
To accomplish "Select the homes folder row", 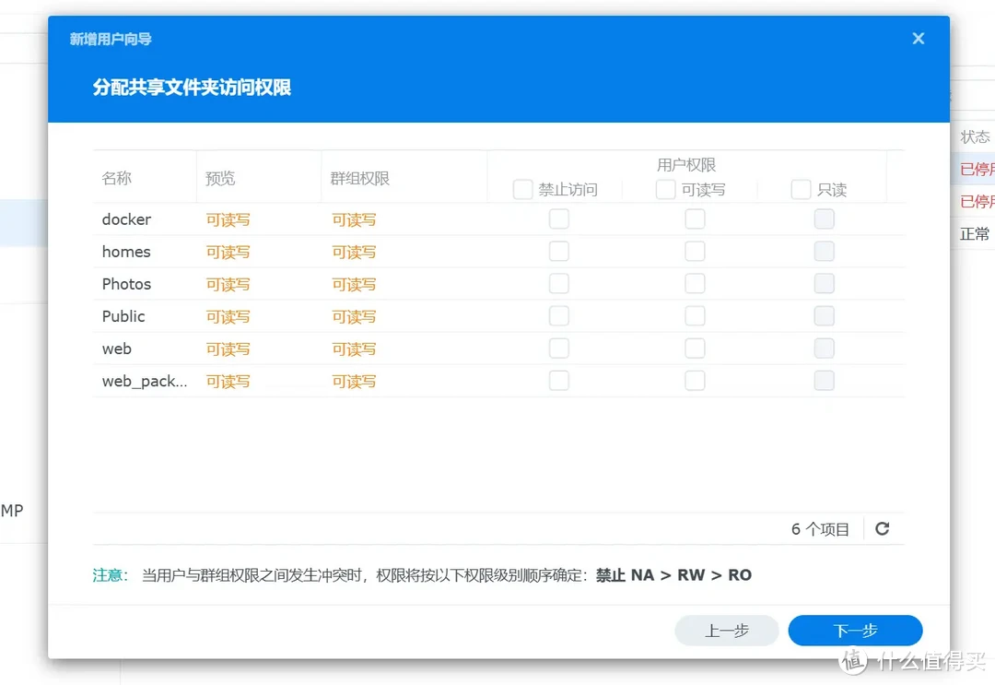I will tap(125, 251).
